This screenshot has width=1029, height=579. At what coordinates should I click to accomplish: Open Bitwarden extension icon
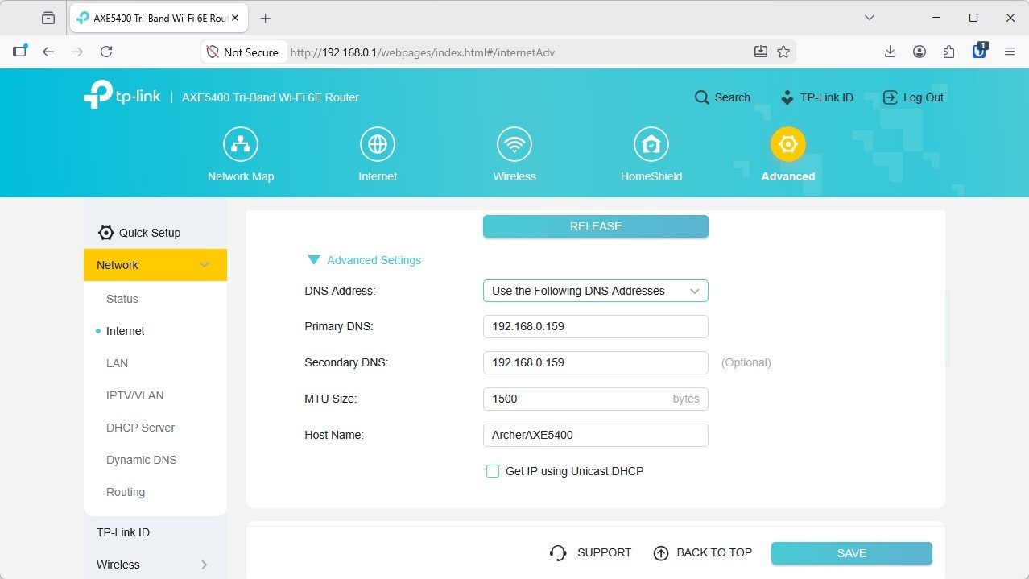[x=980, y=51]
